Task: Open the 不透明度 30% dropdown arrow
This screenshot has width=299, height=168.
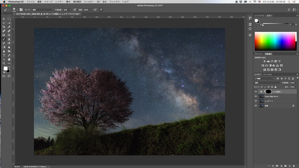Action: coord(70,10)
